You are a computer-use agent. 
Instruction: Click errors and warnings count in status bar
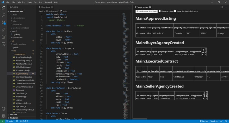pos(24,121)
